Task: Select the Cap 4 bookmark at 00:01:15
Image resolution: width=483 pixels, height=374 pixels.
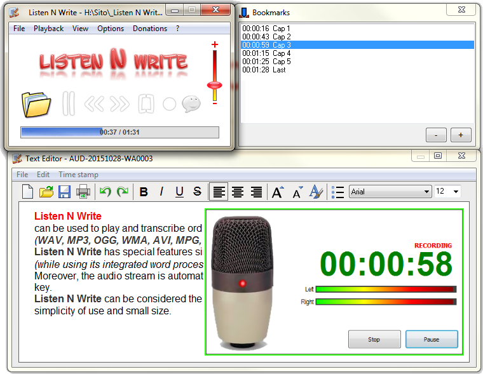Action: click(266, 53)
